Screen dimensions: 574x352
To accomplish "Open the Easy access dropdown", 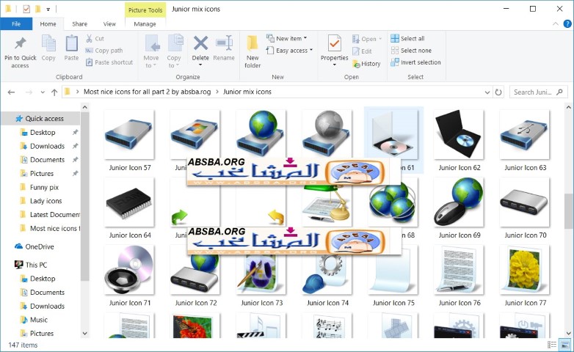I will 311,50.
